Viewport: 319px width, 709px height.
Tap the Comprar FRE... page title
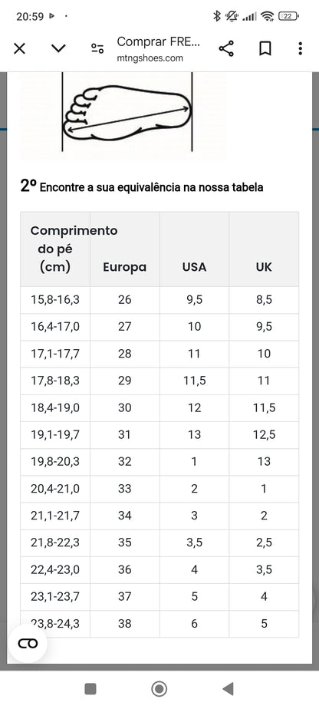(158, 42)
